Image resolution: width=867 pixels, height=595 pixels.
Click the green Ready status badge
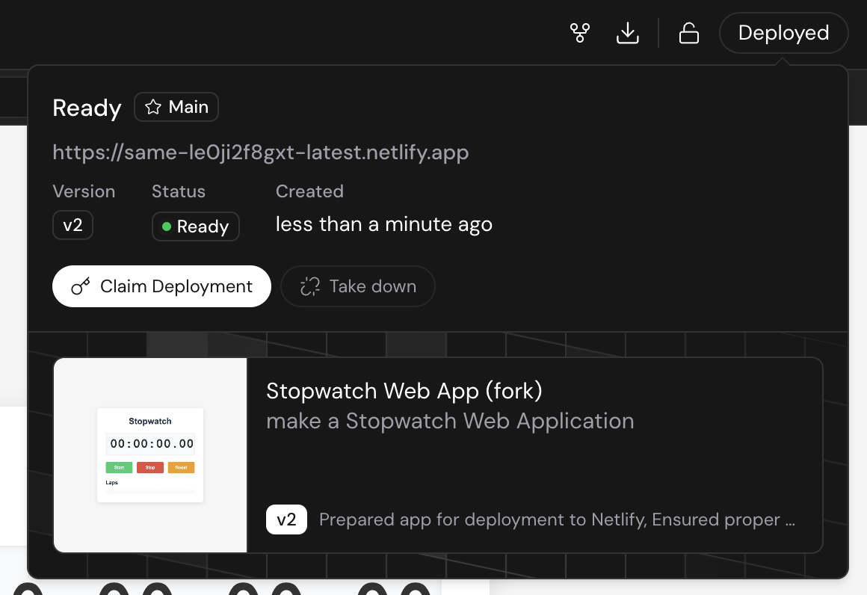[196, 226]
